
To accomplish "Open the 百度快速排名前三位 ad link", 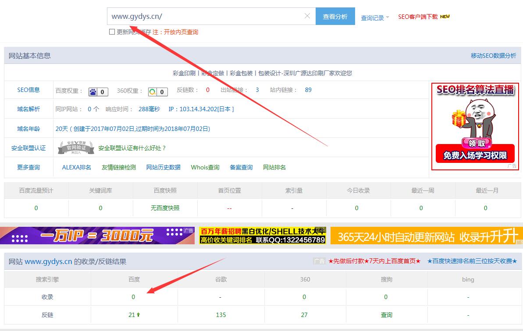I will click(472, 261).
